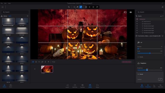Open the XYZ panel tab
165x93 pixels.
coord(154,86)
